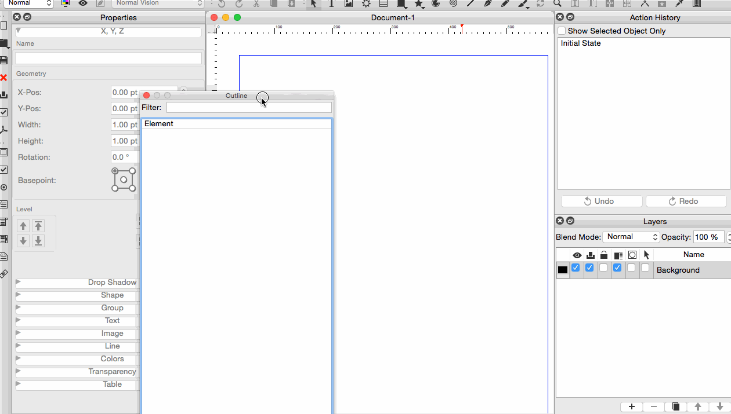Screen dimensions: 731x414
Task: Select the Text frame tool
Action: point(331,3)
